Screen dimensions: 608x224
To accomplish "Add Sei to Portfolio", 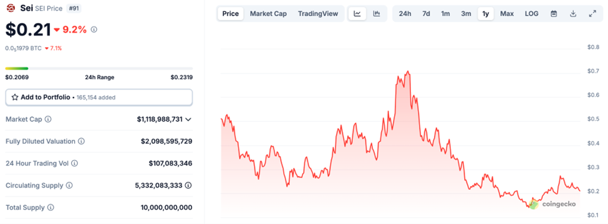I will tap(99, 97).
